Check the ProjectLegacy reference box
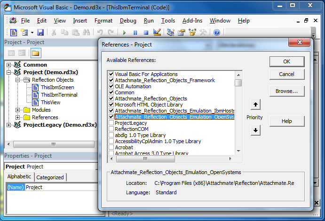The width and height of the screenshot is (325, 221). tap(111, 123)
